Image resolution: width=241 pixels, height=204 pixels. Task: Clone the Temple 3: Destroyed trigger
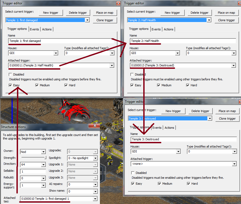click(227, 119)
